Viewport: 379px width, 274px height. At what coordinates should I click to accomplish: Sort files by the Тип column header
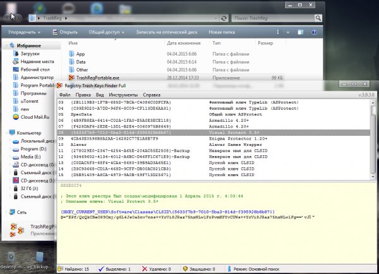(216, 43)
